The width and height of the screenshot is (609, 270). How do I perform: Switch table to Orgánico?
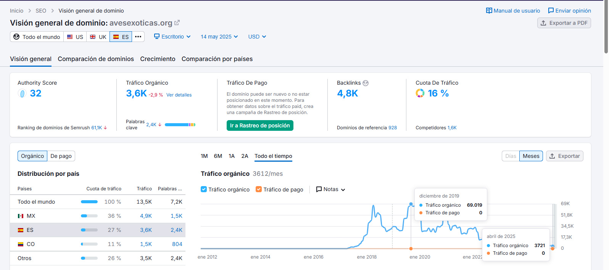tap(32, 156)
